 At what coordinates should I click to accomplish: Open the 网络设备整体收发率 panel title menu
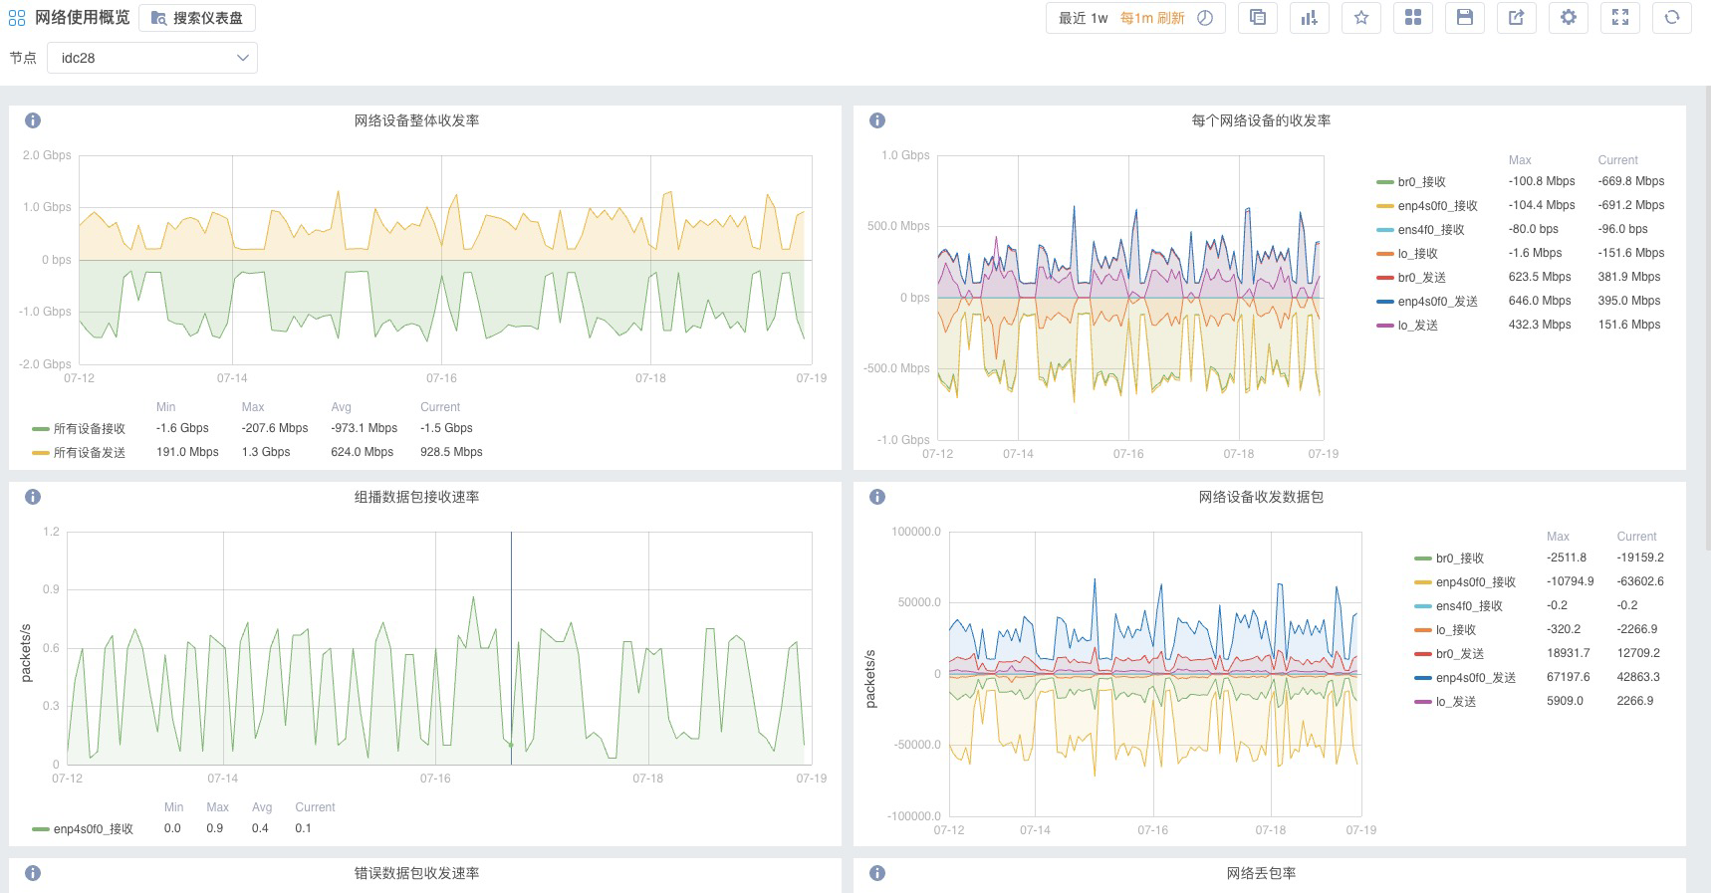point(416,120)
